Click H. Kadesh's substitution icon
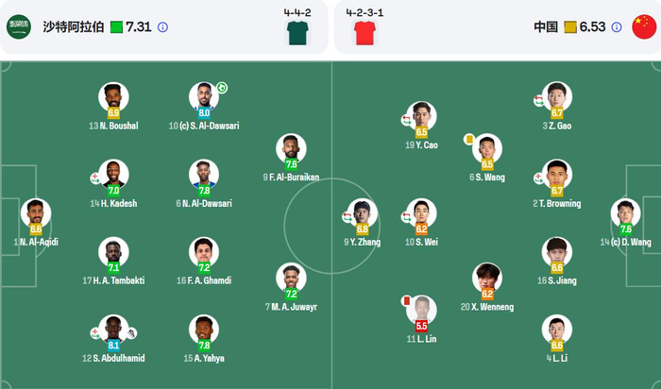Viewport: 661px width, 389px height. [94, 178]
